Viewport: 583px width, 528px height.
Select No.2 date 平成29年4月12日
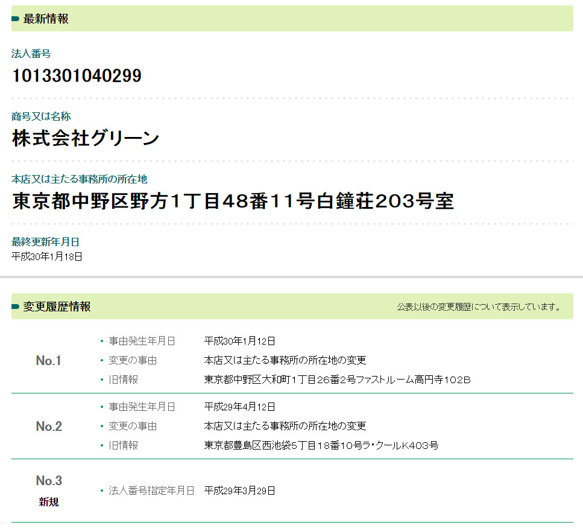(x=239, y=407)
